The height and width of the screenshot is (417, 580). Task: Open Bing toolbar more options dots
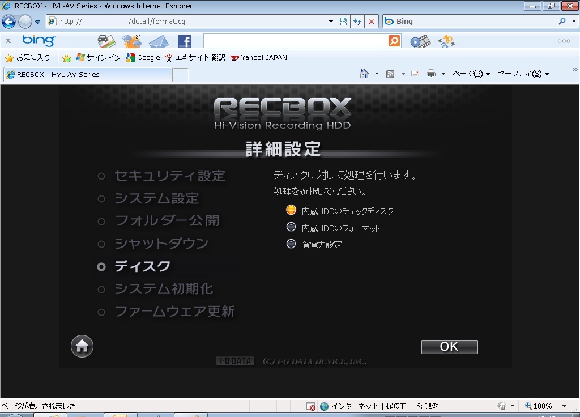point(564,41)
